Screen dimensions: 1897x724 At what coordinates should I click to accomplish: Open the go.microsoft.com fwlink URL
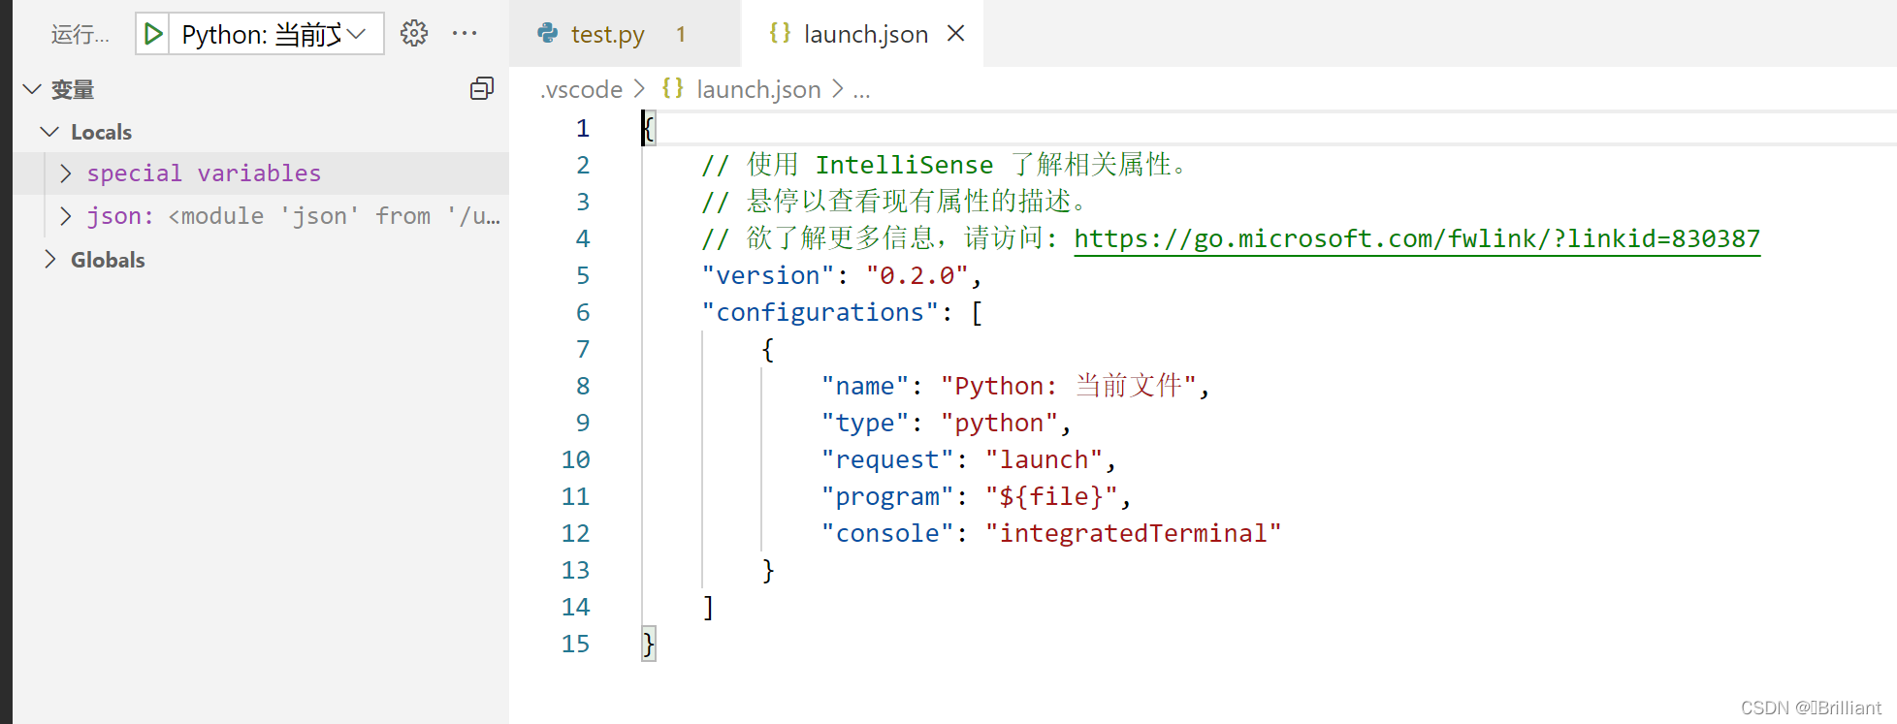coord(1417,239)
